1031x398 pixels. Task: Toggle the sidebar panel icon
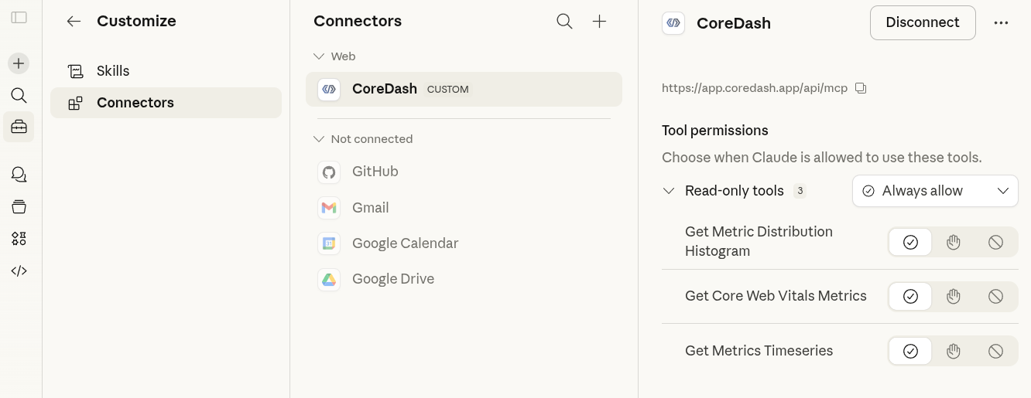[19, 18]
